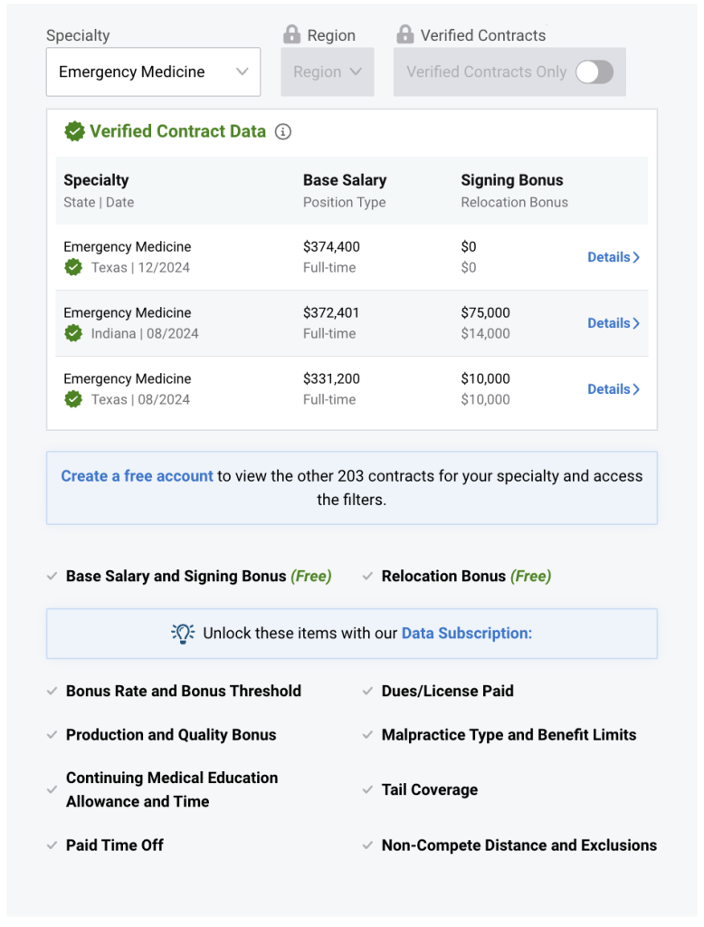
Task: Click the Base Salary column header
Action: [x=345, y=180]
